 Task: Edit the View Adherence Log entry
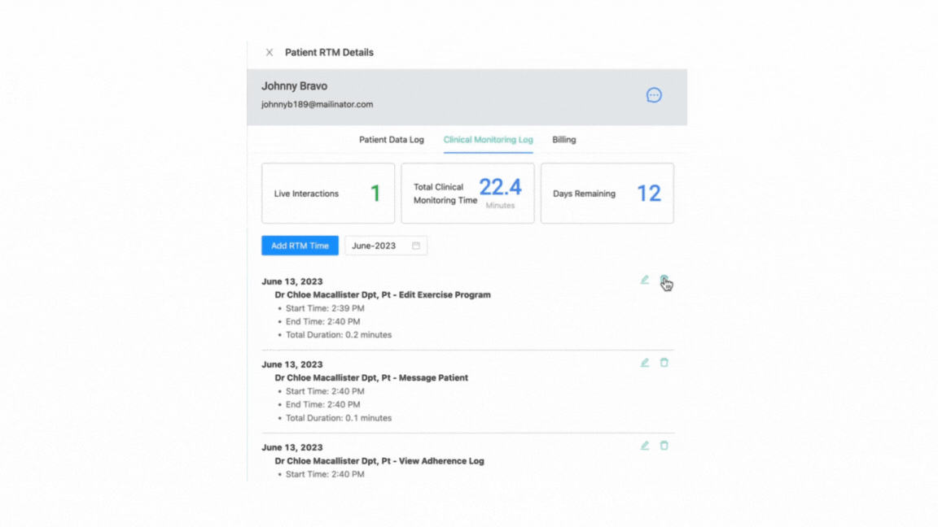[645, 446]
